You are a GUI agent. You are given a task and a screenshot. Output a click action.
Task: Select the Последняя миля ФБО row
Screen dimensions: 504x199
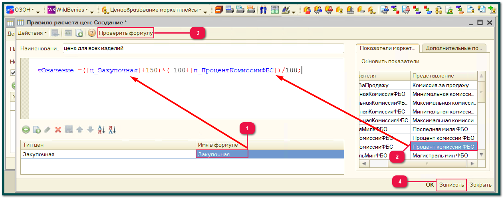[418, 129]
